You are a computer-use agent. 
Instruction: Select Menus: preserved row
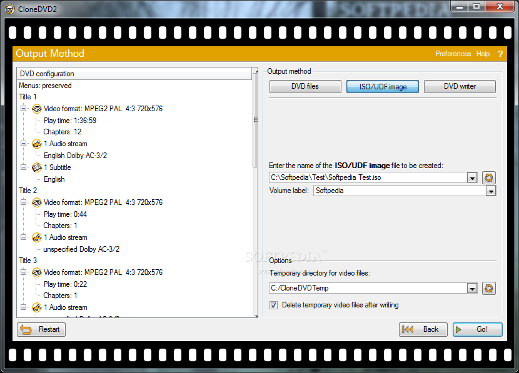point(45,86)
